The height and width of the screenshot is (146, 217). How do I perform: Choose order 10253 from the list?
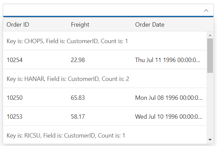(105, 116)
